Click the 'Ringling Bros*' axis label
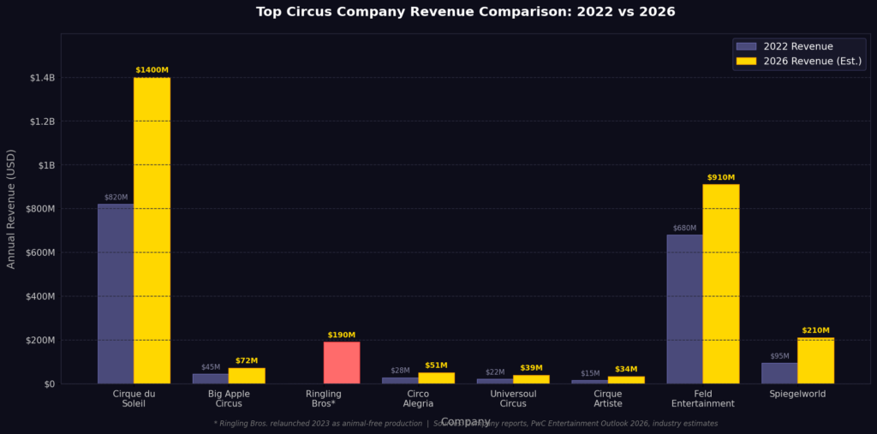Viewport: 877px width, 434px height. pyautogui.click(x=323, y=399)
